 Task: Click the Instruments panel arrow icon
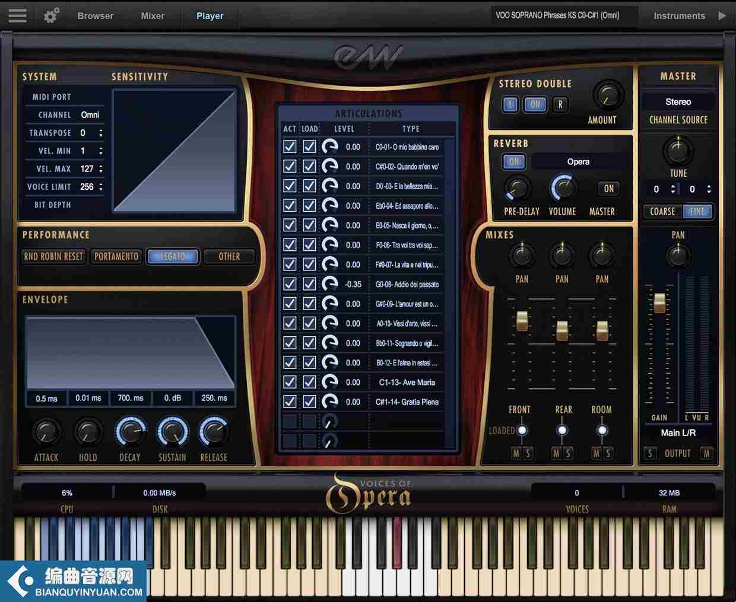(722, 15)
